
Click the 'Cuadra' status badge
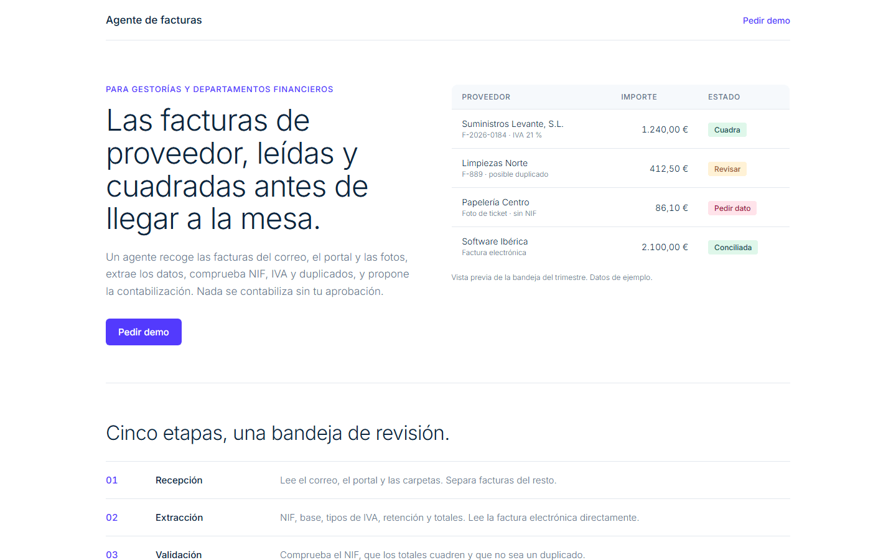point(727,130)
